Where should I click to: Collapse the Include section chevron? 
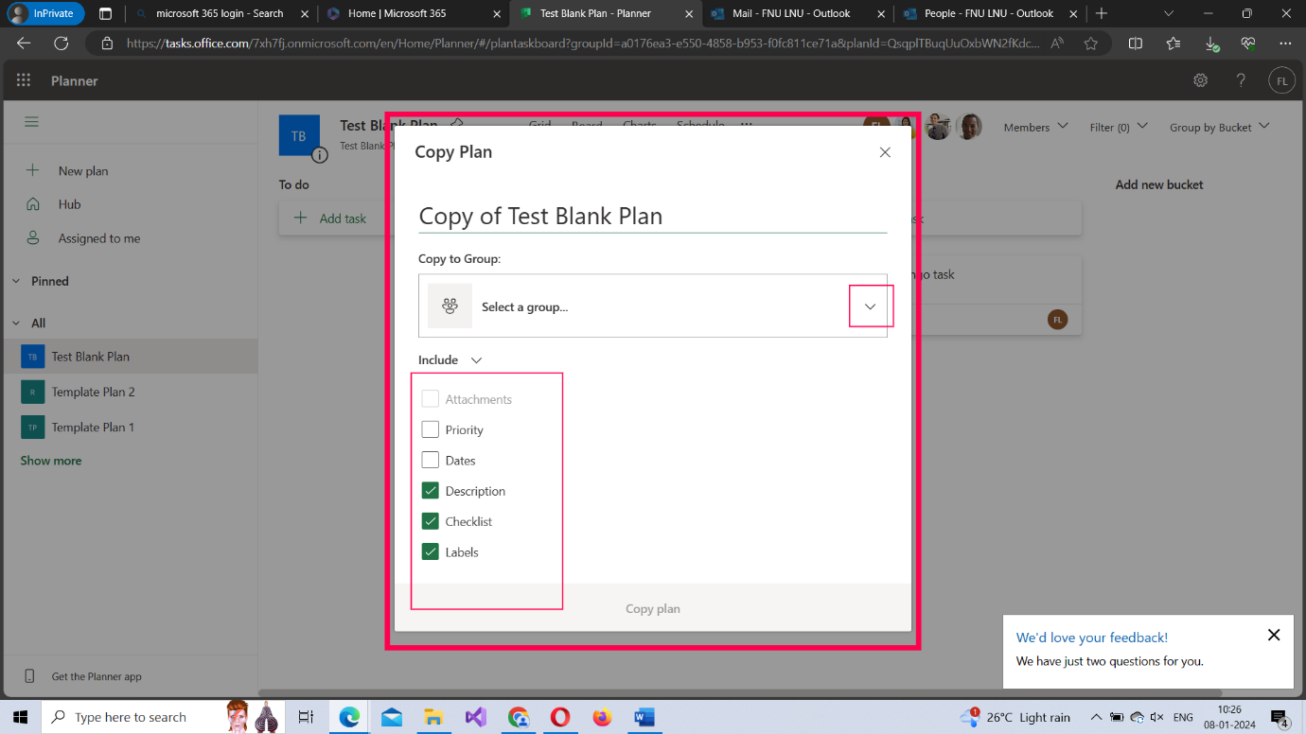(476, 360)
